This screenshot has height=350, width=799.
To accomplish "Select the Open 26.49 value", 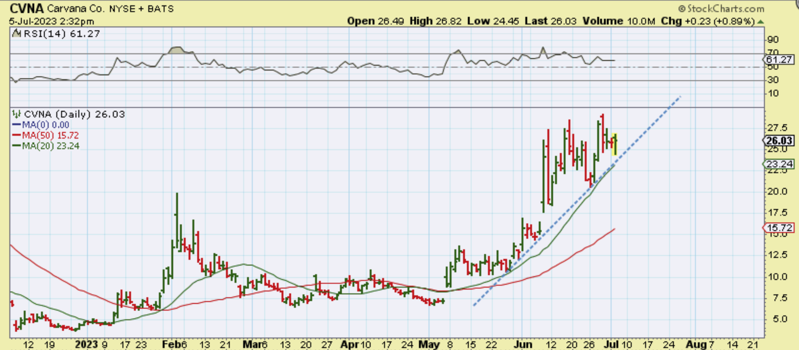I will (x=376, y=21).
